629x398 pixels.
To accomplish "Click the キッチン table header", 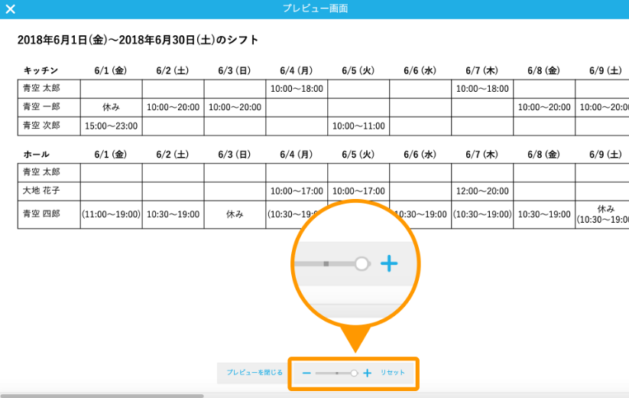I will coord(41,70).
